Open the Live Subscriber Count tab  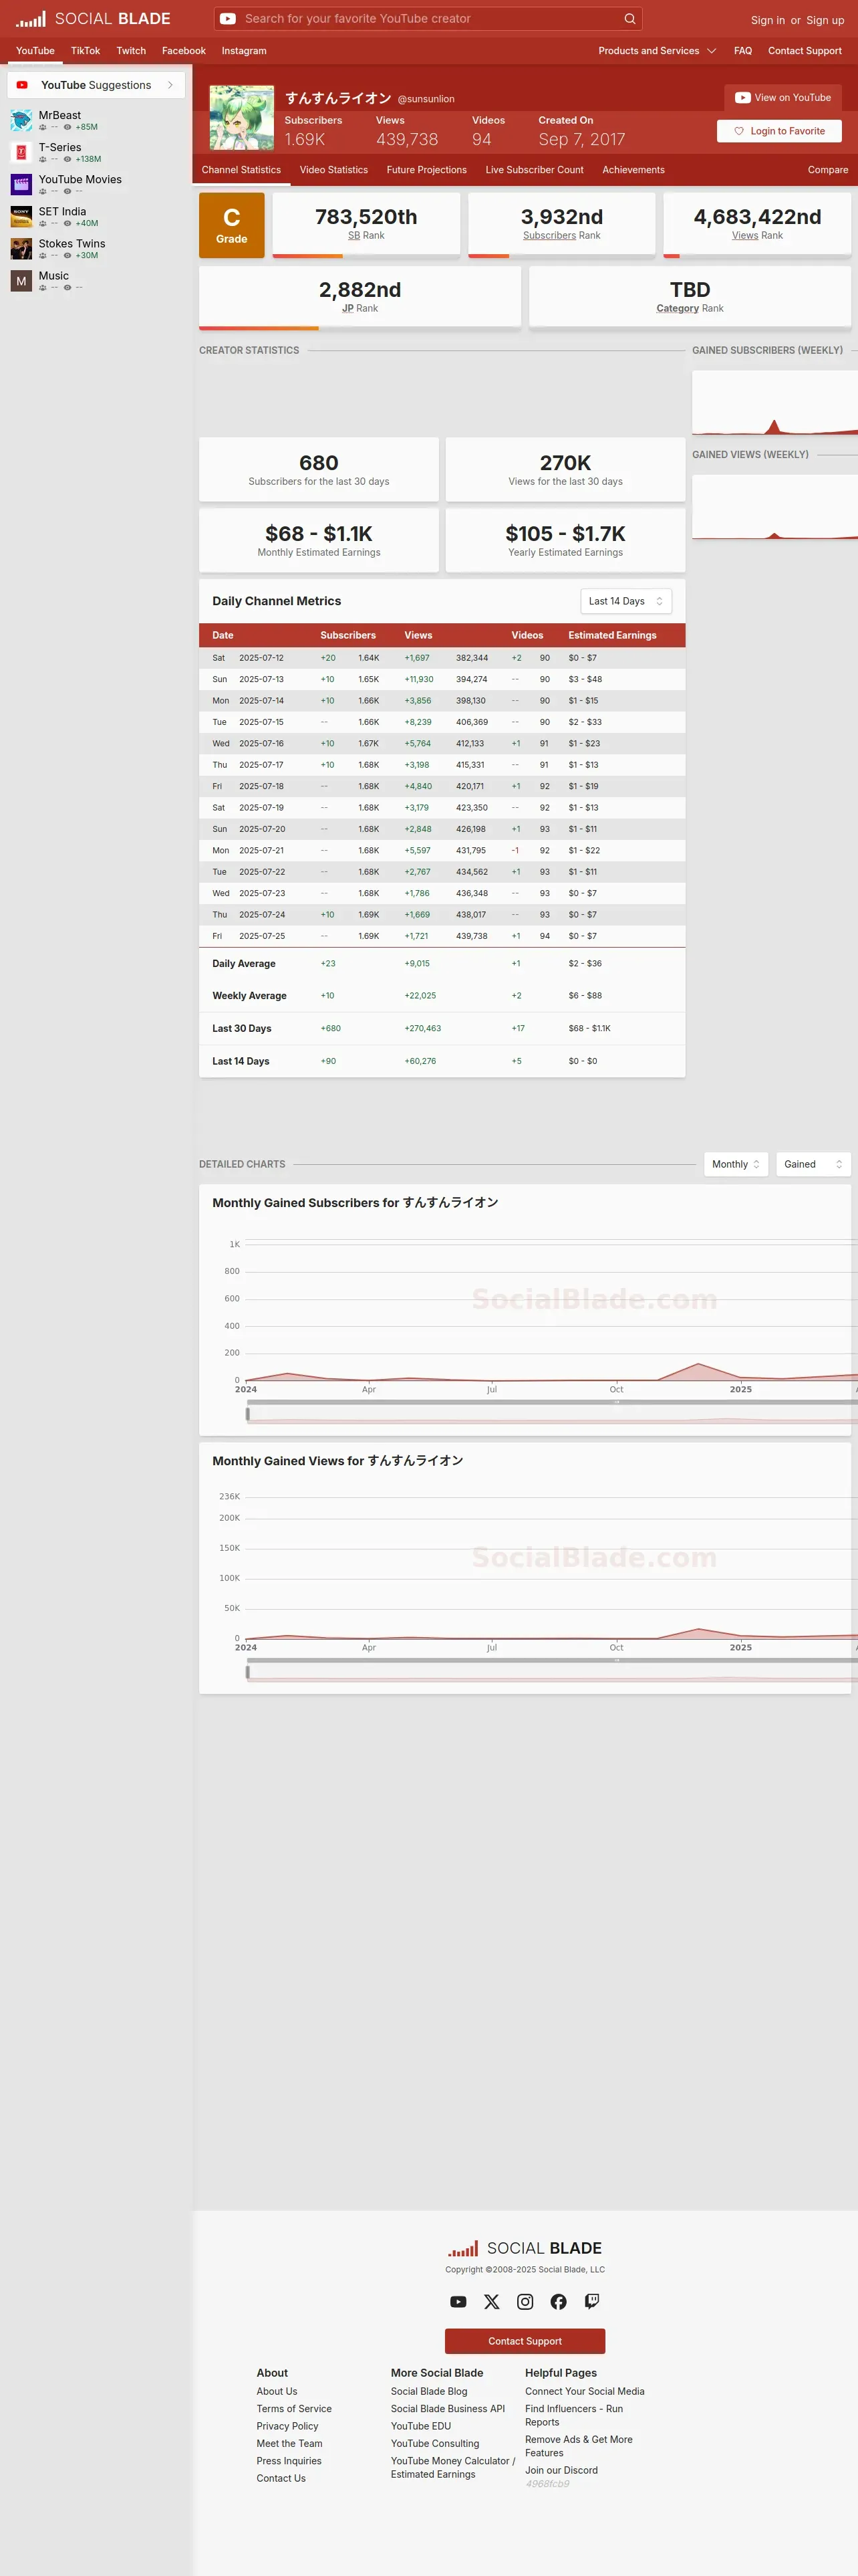(535, 170)
